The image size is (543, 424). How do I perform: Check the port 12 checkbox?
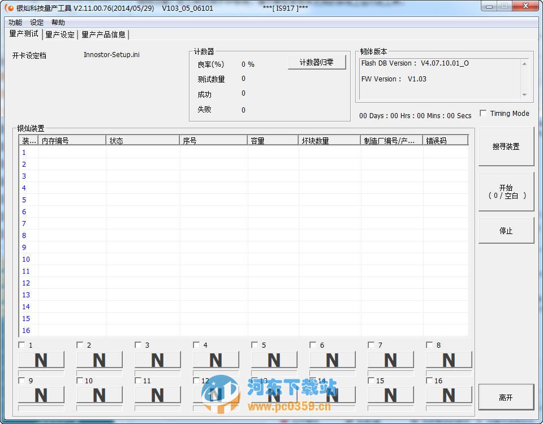click(196, 380)
